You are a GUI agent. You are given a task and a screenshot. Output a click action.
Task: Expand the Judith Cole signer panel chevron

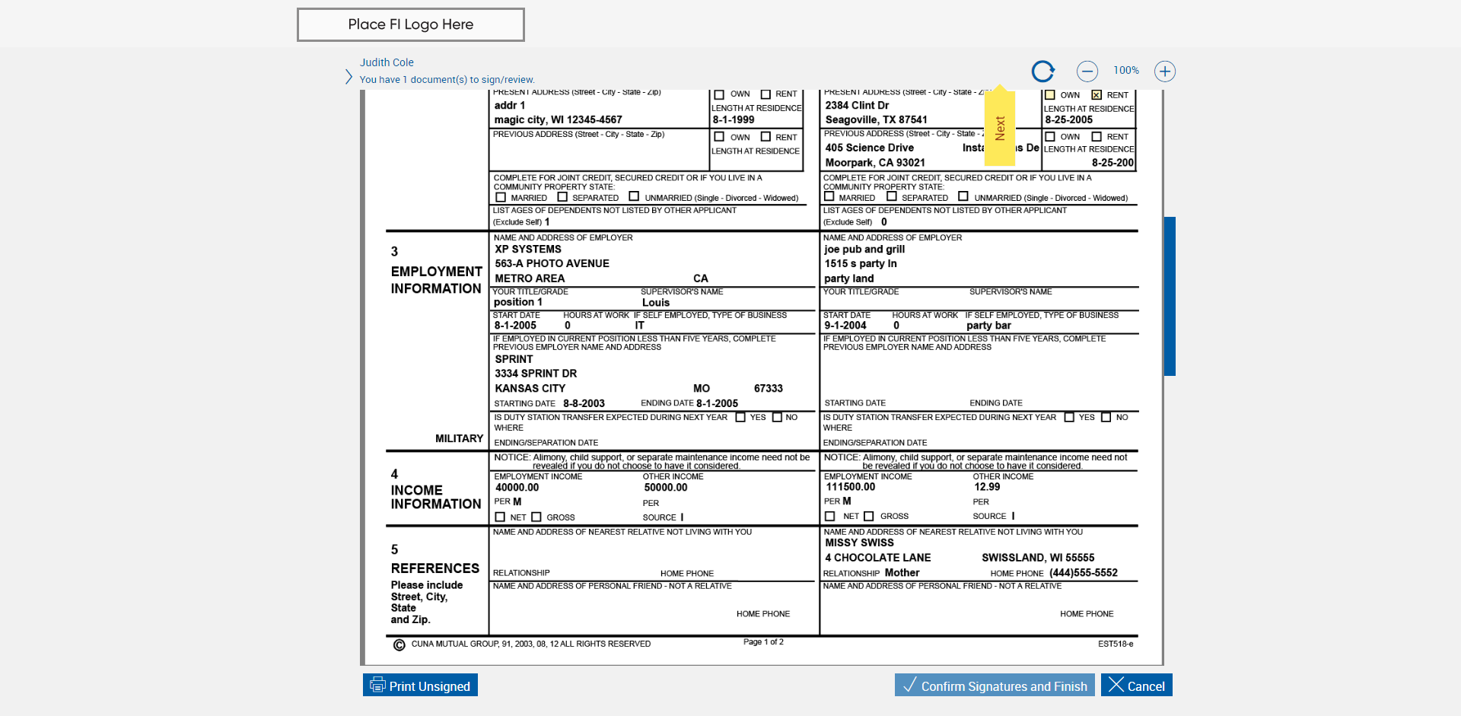pos(349,77)
